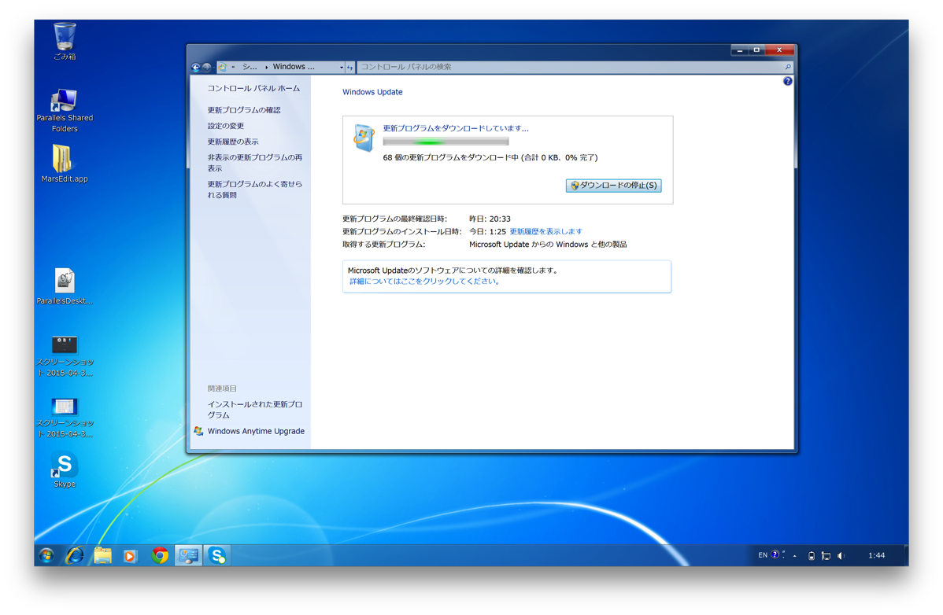Click the Windows Anytime Upgrade icon in the sidebar

[x=198, y=431]
